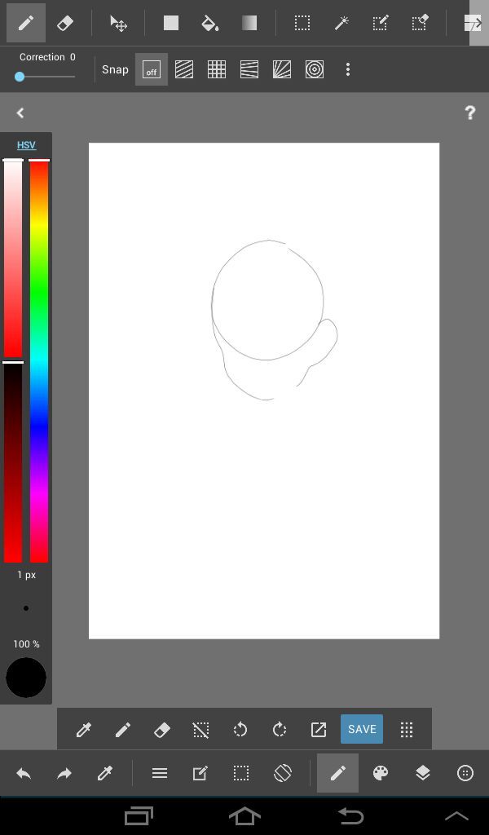Enable vanishing point snap
Image resolution: width=489 pixels, height=835 pixels.
click(x=249, y=69)
